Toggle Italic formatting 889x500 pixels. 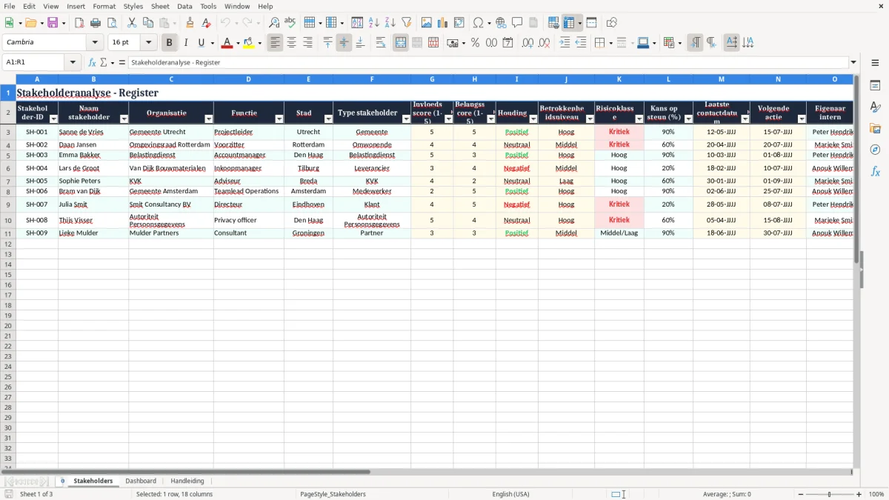(x=186, y=43)
